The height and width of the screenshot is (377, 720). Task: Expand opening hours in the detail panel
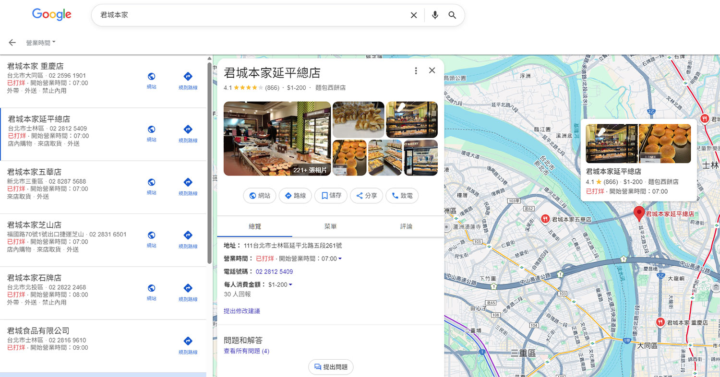(340, 259)
